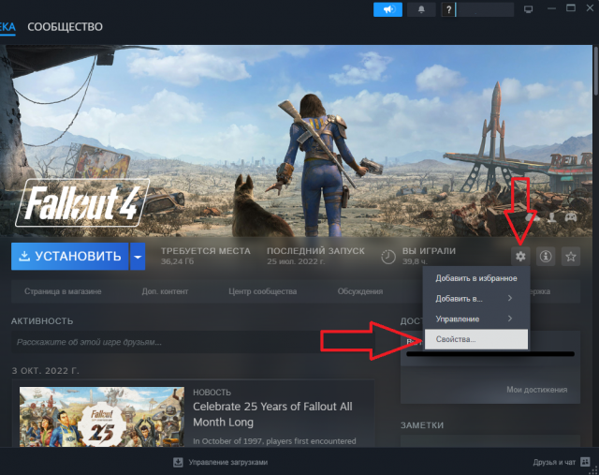Open the announcements megaphone button

pyautogui.click(x=387, y=9)
